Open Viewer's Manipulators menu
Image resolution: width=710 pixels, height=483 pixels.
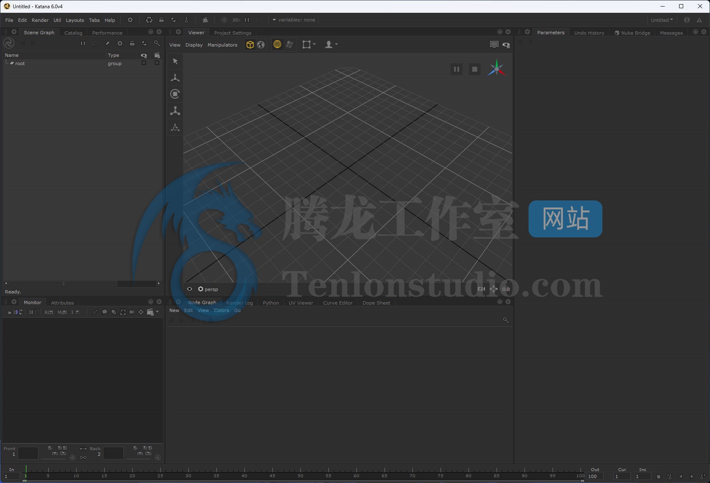click(x=223, y=45)
